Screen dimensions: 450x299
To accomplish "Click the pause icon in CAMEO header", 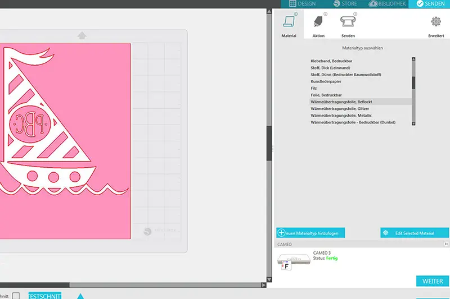I will [447, 245].
